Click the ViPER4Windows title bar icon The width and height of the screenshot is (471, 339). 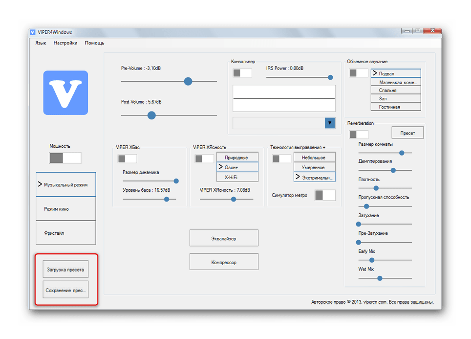pos(33,32)
